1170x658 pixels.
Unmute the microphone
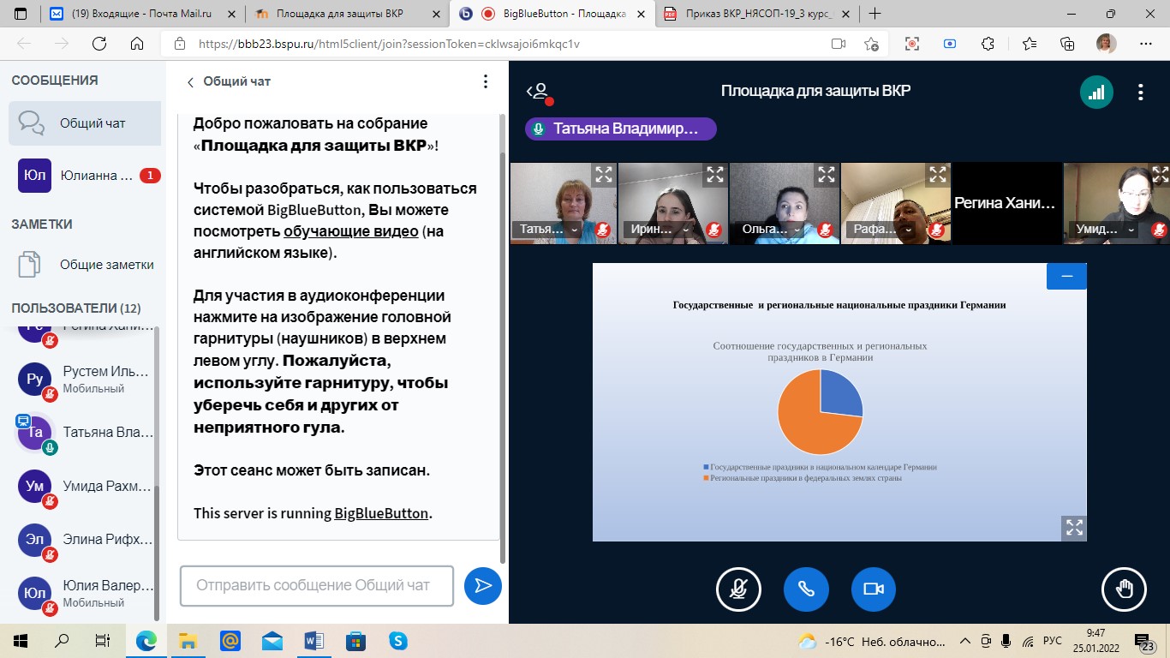pyautogui.click(x=737, y=589)
